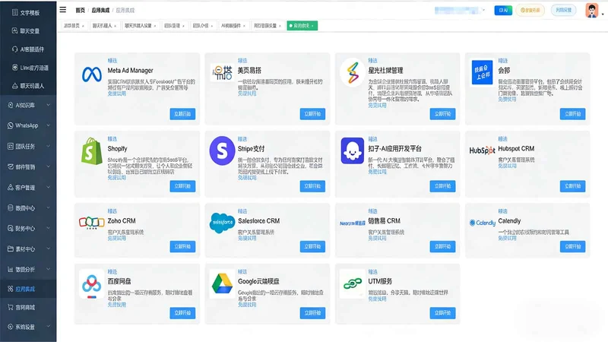Click the Stripe purple S logo
Image resolution: width=608 pixels, height=342 pixels.
(x=222, y=150)
